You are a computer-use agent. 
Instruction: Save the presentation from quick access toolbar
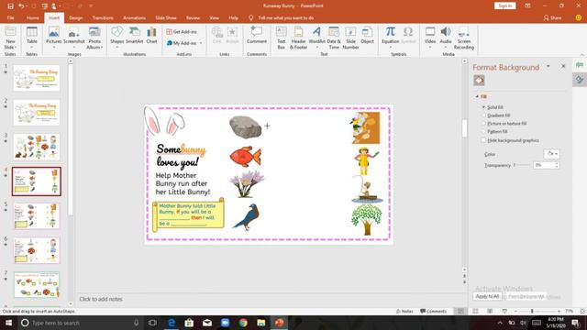(10, 6)
